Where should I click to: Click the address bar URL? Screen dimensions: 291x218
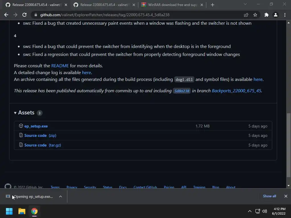(x=105, y=15)
